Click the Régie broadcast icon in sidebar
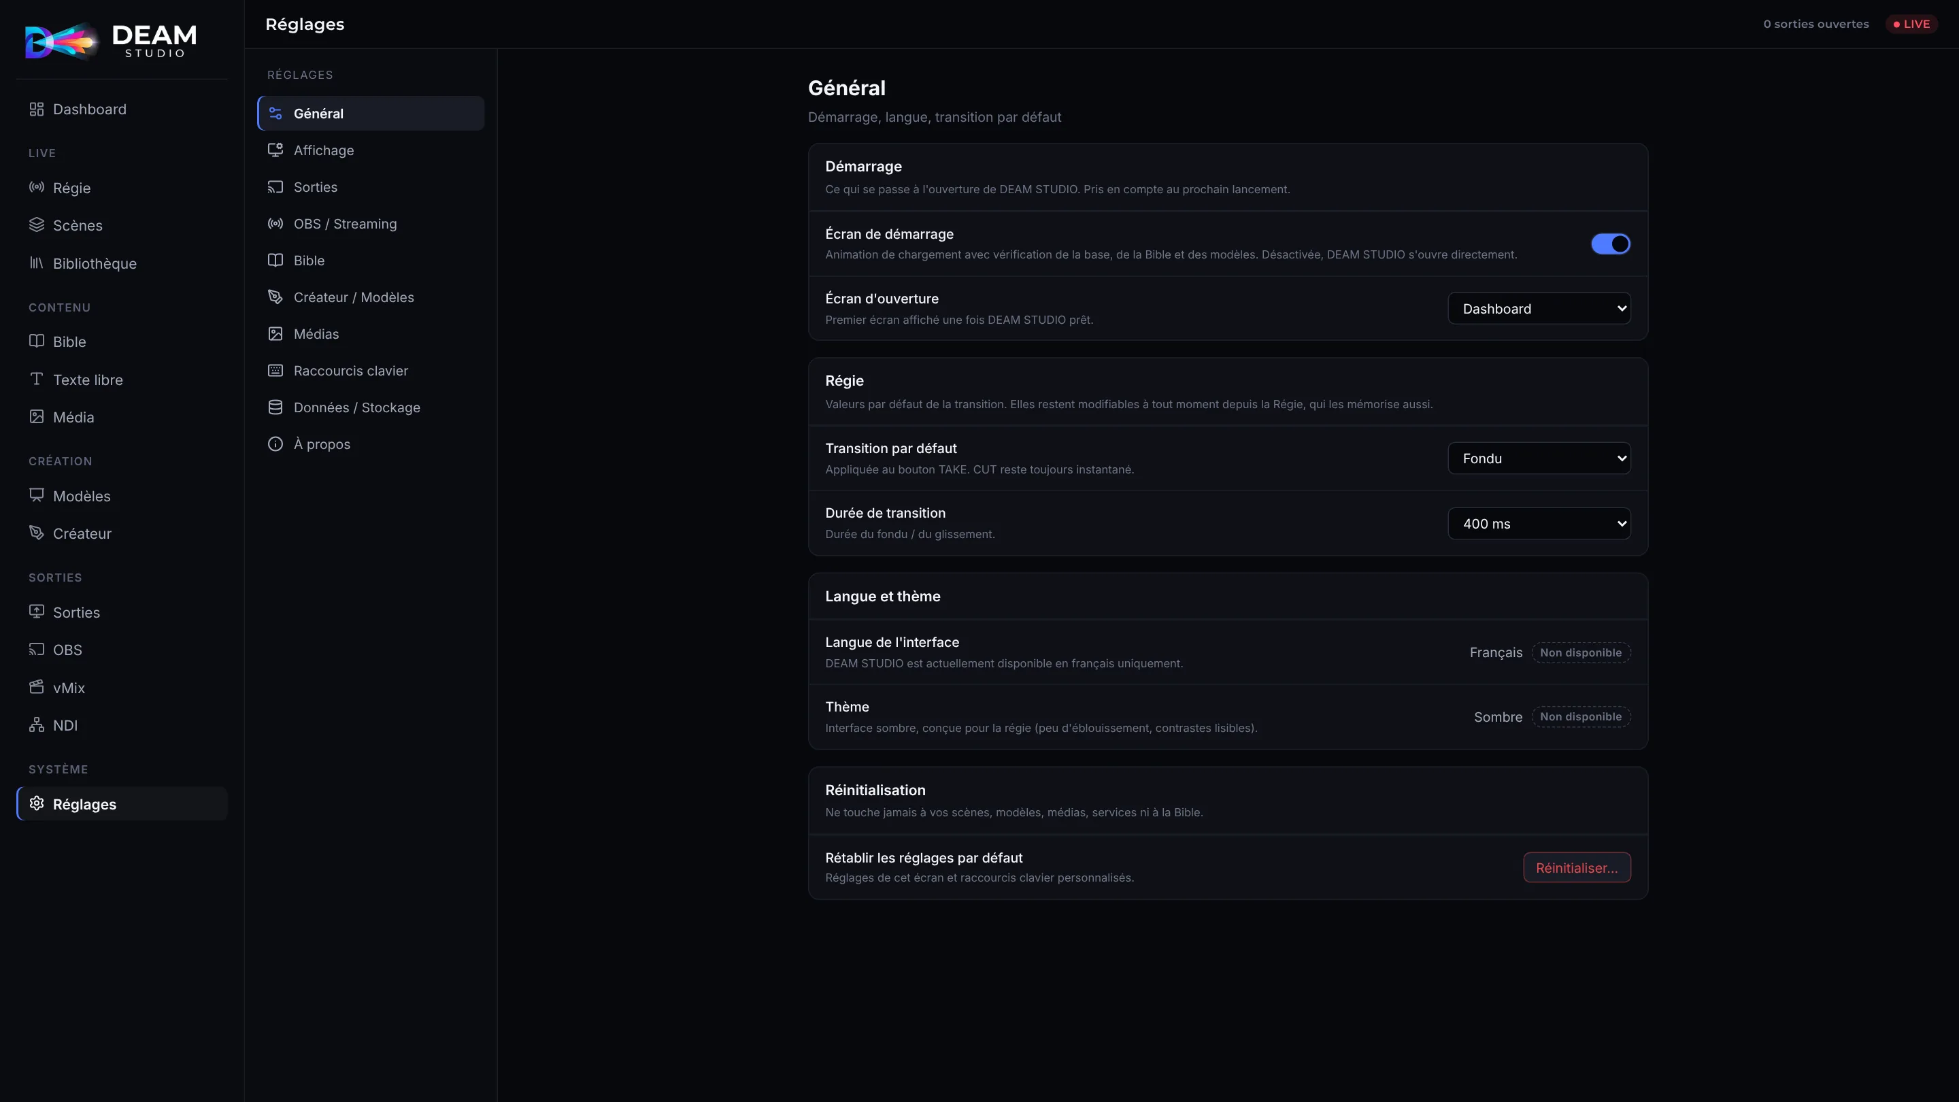Image resolution: width=1959 pixels, height=1102 pixels. tap(37, 187)
